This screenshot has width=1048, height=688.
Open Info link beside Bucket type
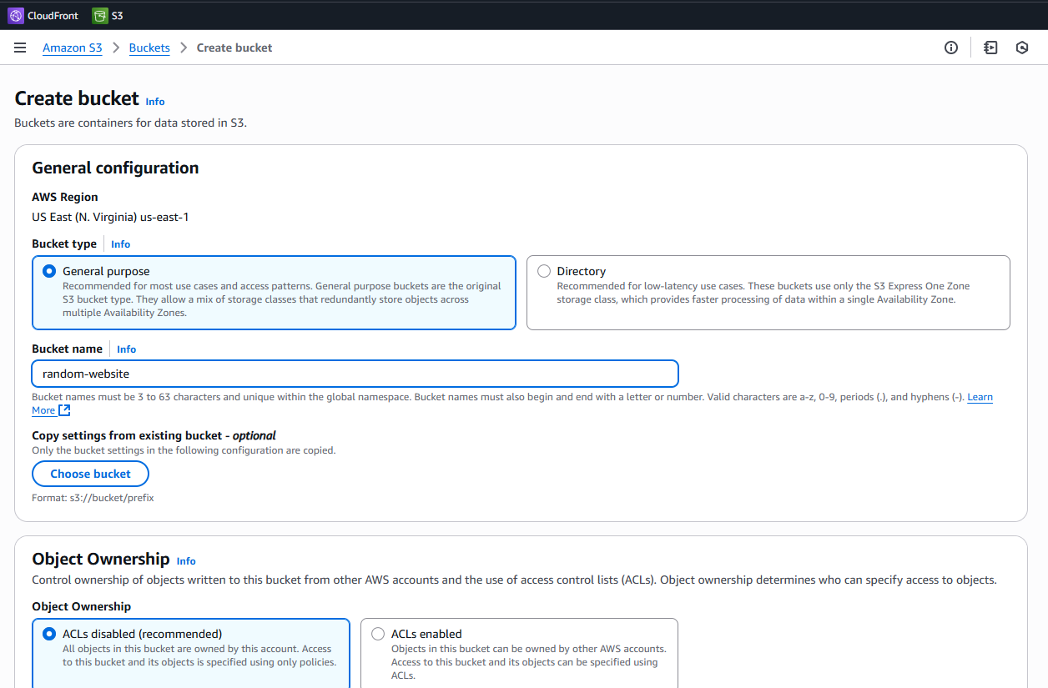pyautogui.click(x=121, y=244)
